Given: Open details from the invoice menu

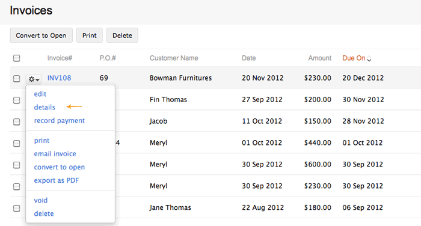Looking at the screenshot, I should pyautogui.click(x=45, y=108).
